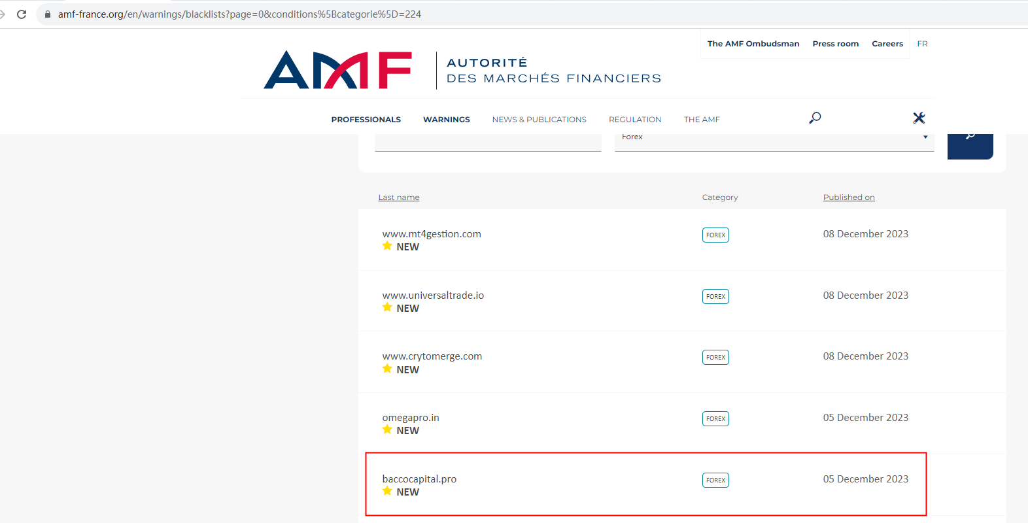Click the name search input field

(488, 141)
